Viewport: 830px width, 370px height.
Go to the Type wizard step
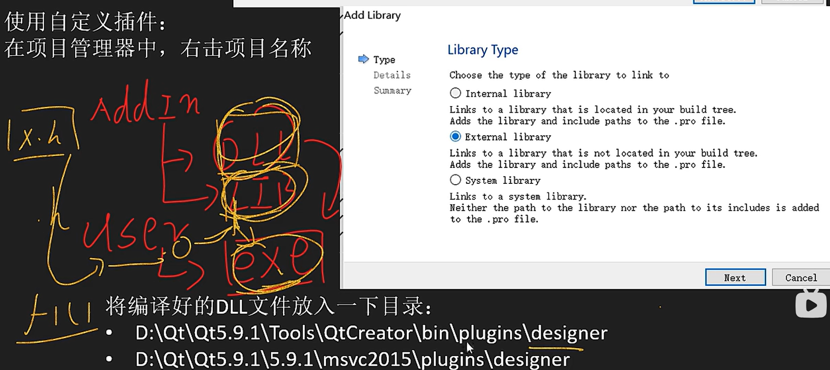[384, 60]
